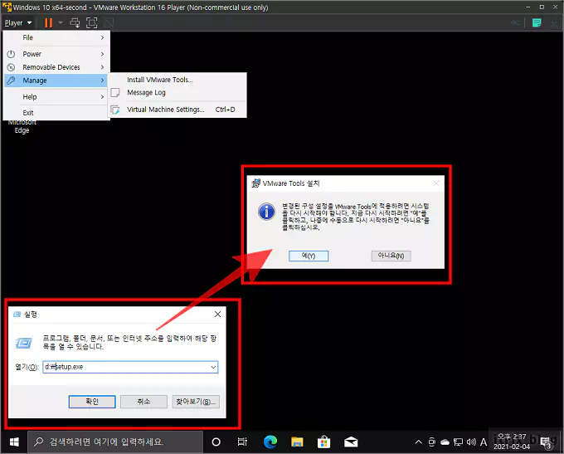This screenshot has height=454, width=564.
Task: Expand the power options arrow beside pause
Action: coord(61,23)
